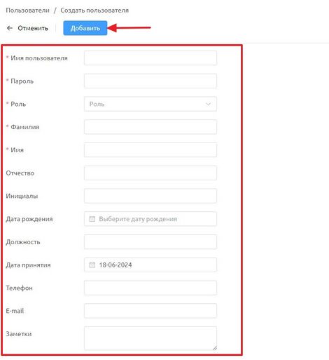This screenshot has height=360, width=329.
Task: Click into the Имя text field
Action: point(150,150)
